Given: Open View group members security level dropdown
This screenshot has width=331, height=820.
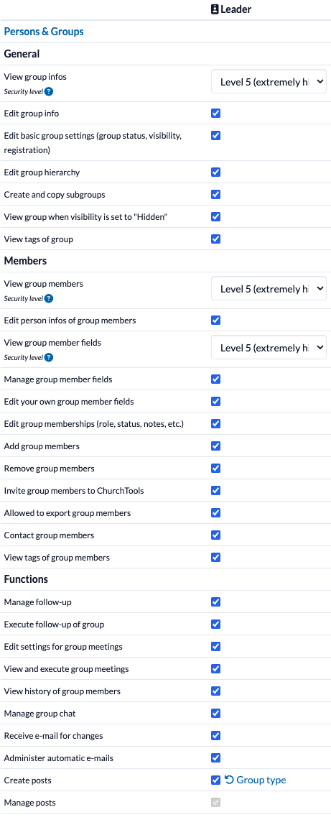Looking at the screenshot, I should [269, 289].
